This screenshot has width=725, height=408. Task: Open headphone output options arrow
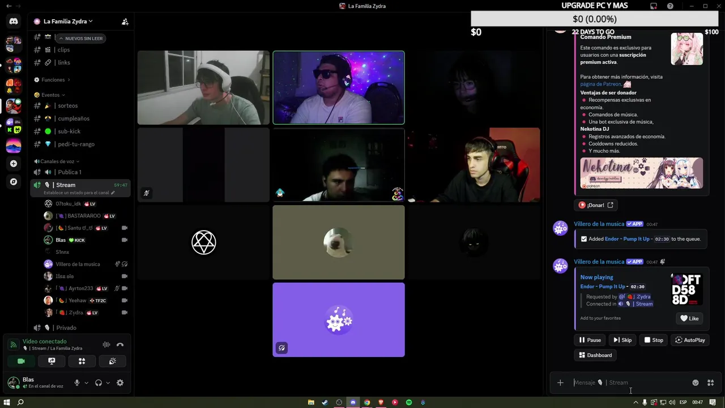click(108, 382)
